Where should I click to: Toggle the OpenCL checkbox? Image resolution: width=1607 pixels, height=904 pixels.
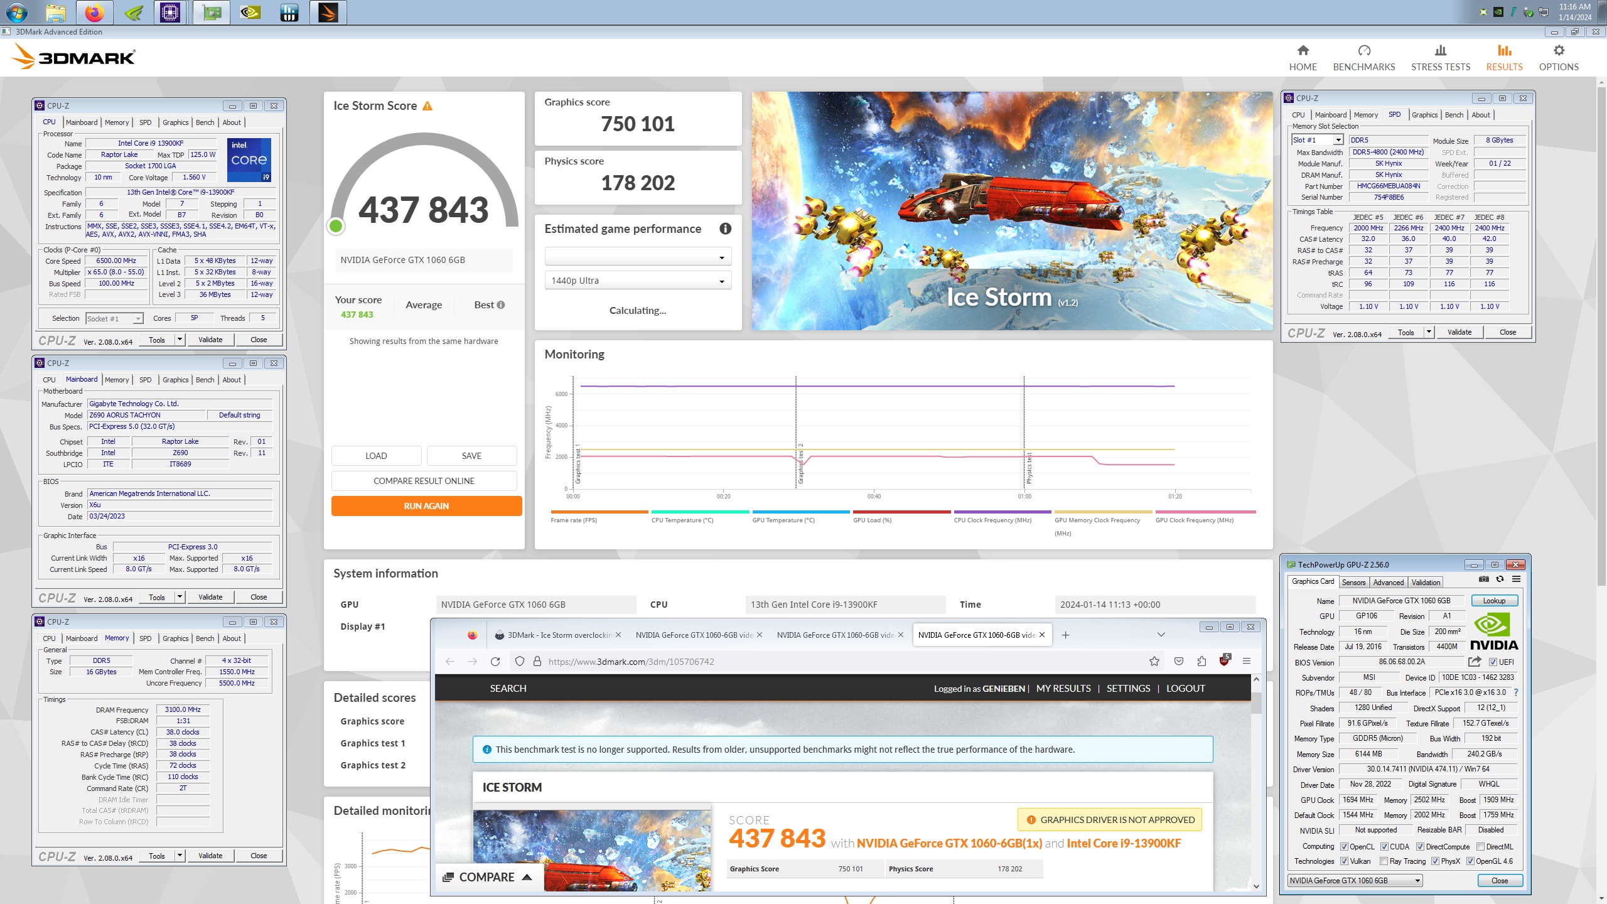pos(1344,847)
